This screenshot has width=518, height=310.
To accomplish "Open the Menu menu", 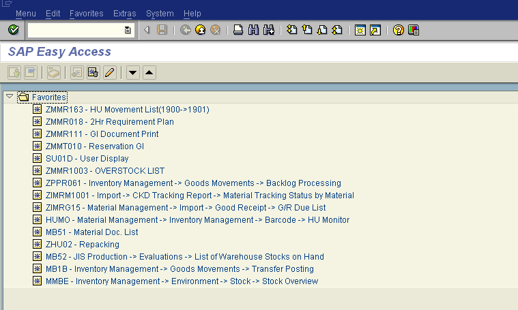I will (x=26, y=14).
